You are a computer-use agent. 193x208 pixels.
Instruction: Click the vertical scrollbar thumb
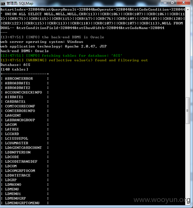tap(188, 111)
